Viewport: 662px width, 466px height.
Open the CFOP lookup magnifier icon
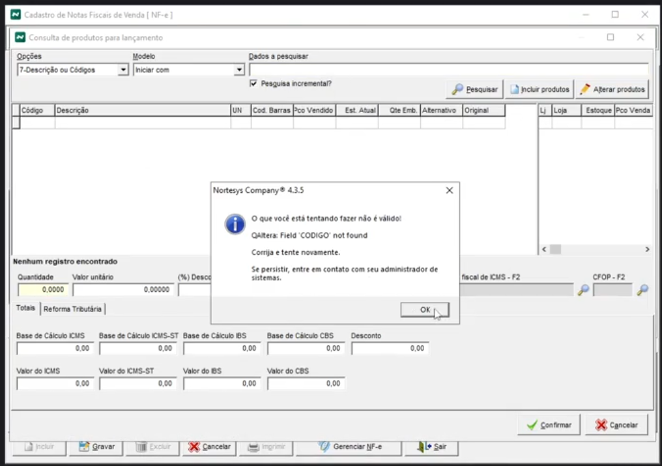pos(642,290)
